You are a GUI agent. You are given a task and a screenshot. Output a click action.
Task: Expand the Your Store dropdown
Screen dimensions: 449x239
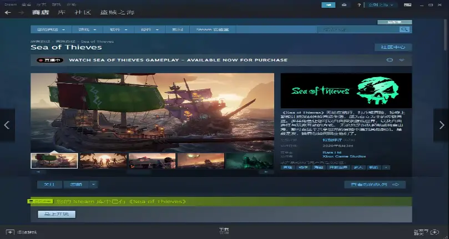[x=51, y=29]
